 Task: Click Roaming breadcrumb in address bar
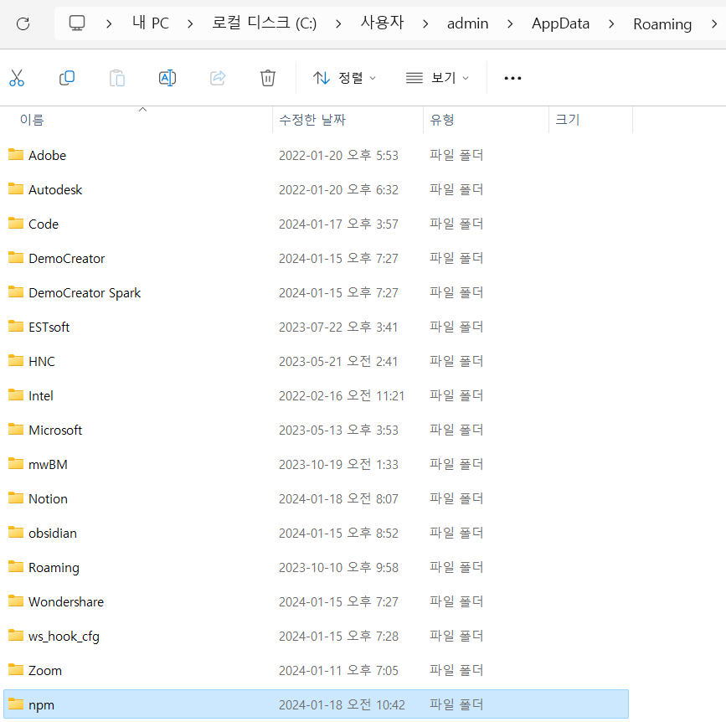[x=662, y=24]
